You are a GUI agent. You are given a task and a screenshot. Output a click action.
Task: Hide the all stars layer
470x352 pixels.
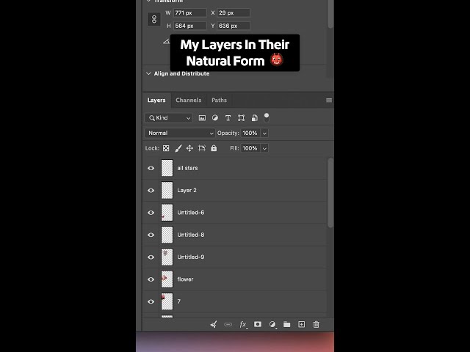pyautogui.click(x=151, y=168)
